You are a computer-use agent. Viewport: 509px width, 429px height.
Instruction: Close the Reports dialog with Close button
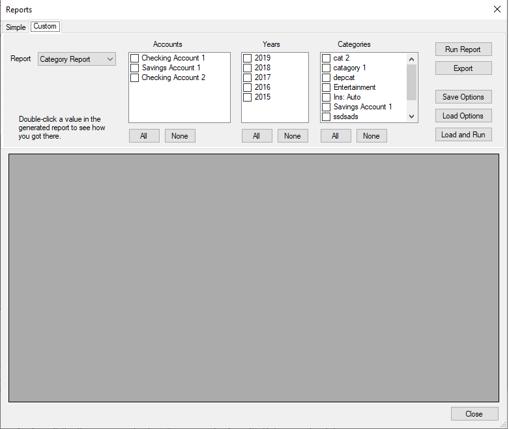click(474, 414)
